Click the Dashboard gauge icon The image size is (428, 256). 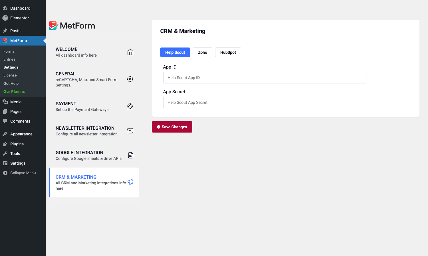[5, 8]
